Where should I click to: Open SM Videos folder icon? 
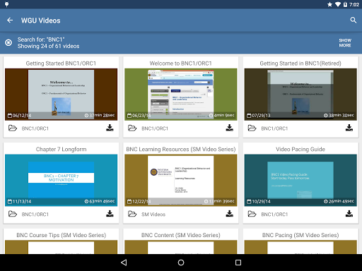[132, 214]
